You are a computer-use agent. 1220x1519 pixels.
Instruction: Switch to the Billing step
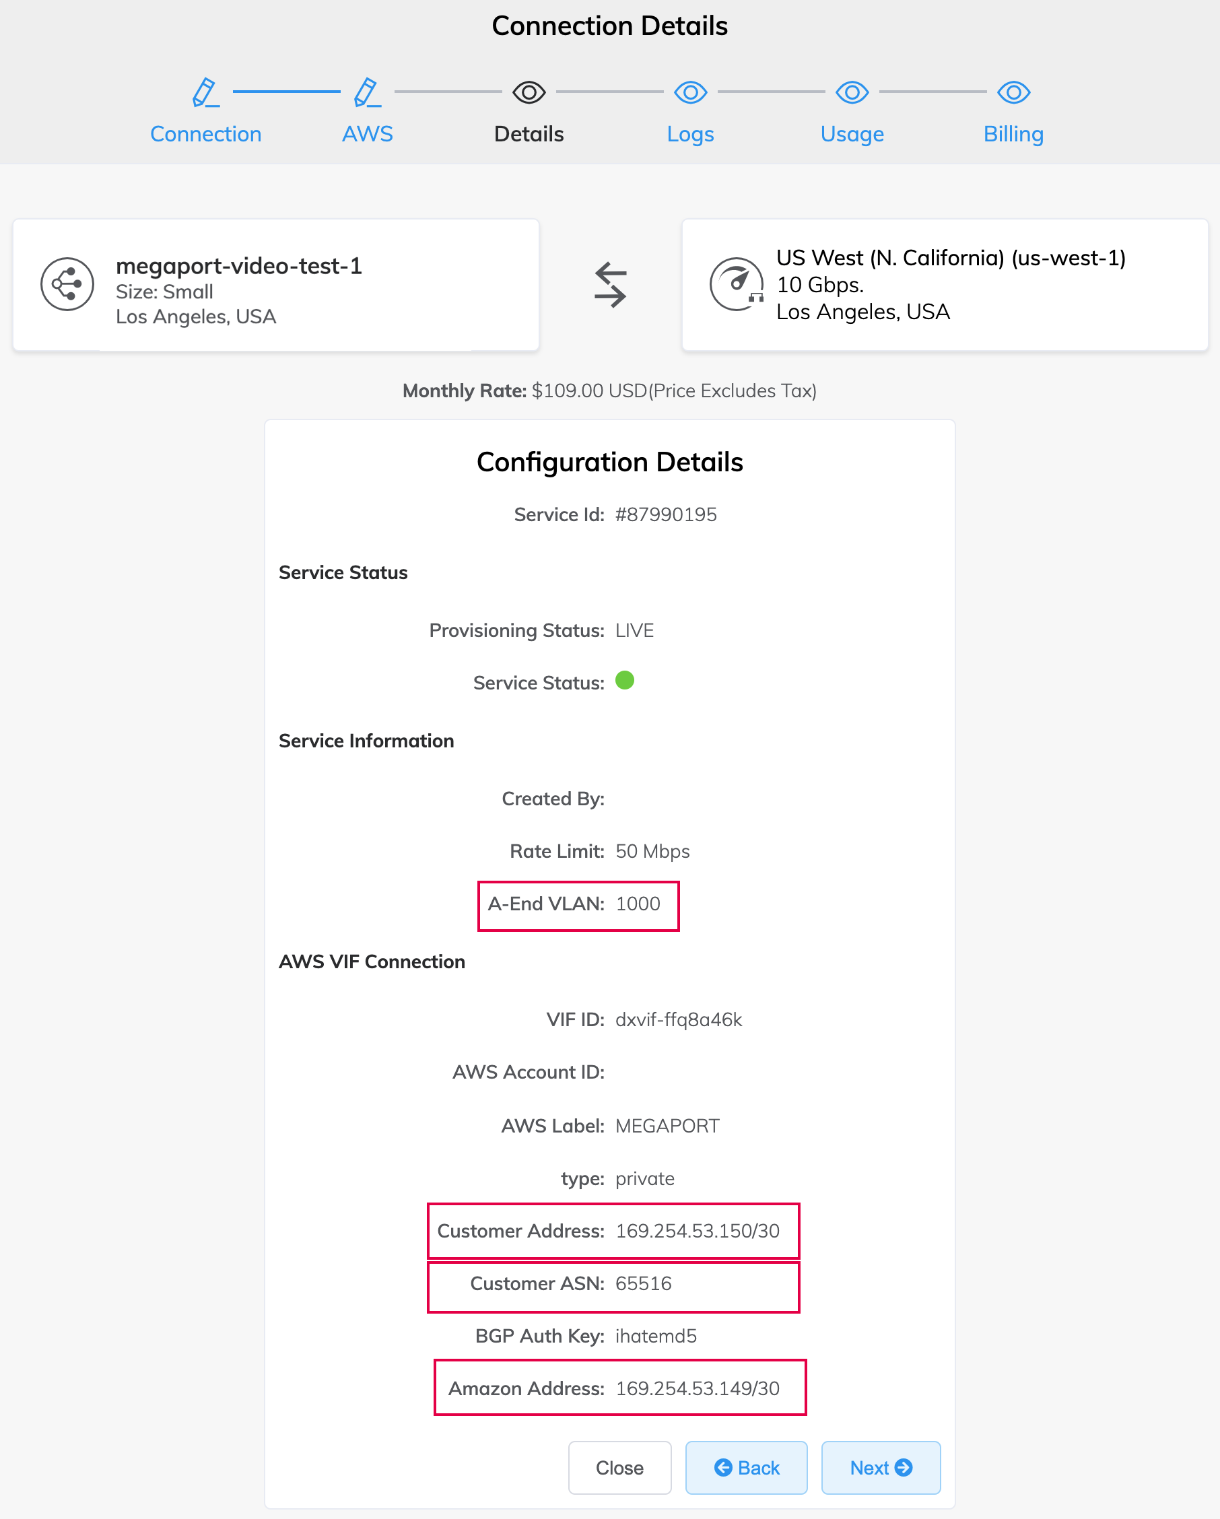click(x=1013, y=134)
